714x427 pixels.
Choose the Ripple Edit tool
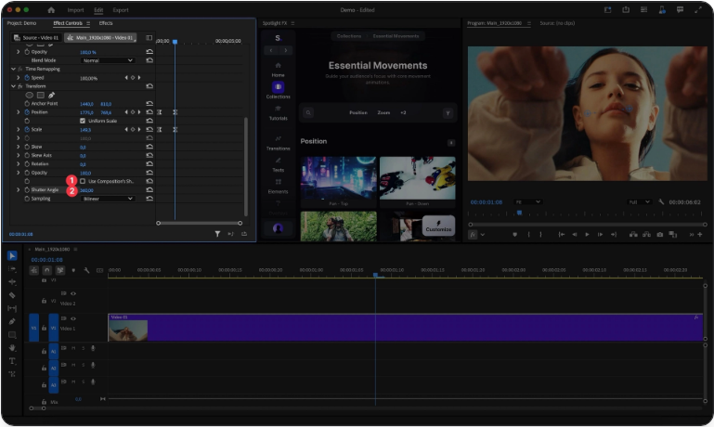pyautogui.click(x=12, y=282)
